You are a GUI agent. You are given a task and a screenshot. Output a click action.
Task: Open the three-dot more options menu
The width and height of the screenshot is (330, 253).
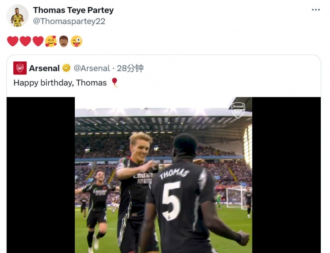pos(316,10)
